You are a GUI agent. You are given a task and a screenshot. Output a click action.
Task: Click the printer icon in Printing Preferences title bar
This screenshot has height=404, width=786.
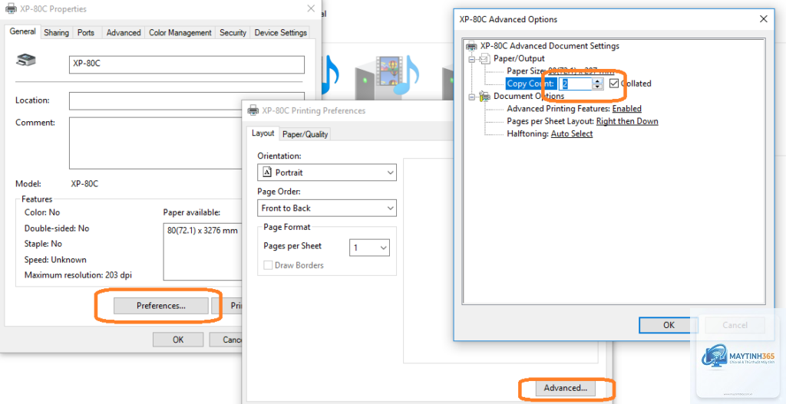(253, 110)
